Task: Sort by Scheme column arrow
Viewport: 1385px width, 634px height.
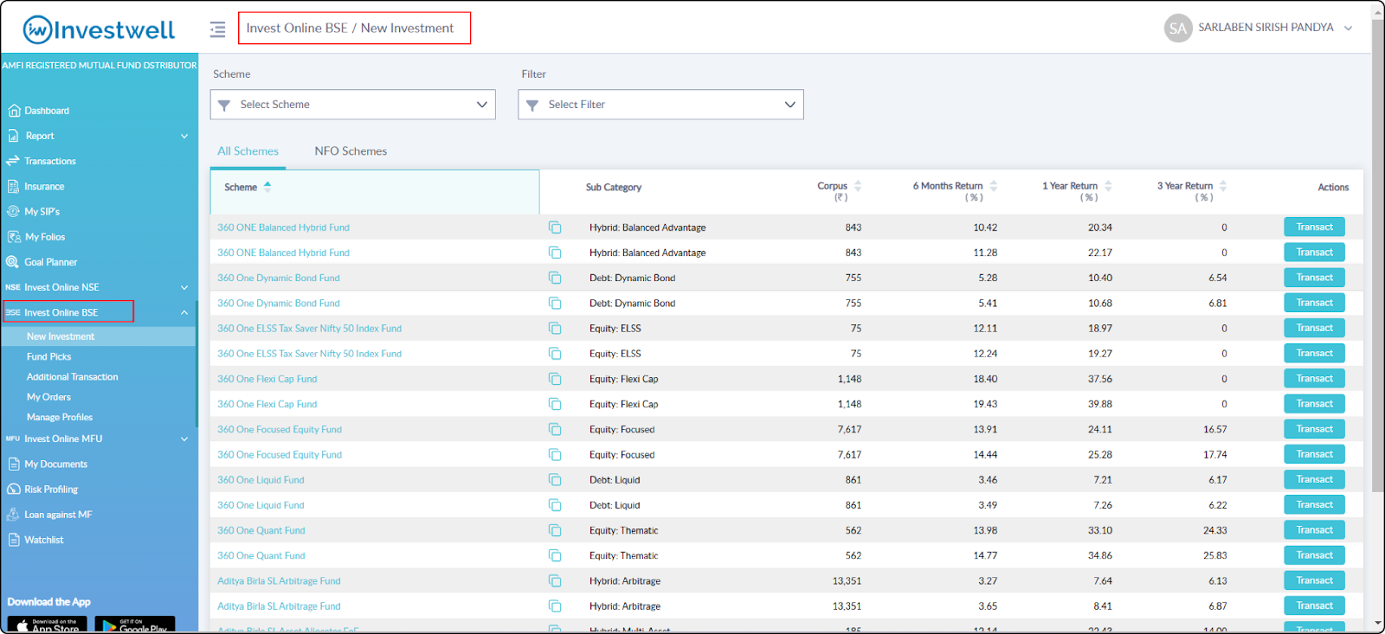Action: point(267,186)
